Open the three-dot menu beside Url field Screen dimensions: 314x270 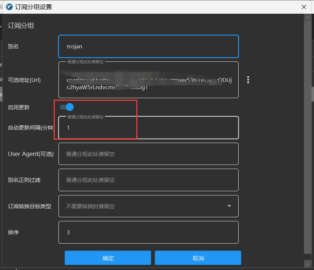tap(248, 80)
